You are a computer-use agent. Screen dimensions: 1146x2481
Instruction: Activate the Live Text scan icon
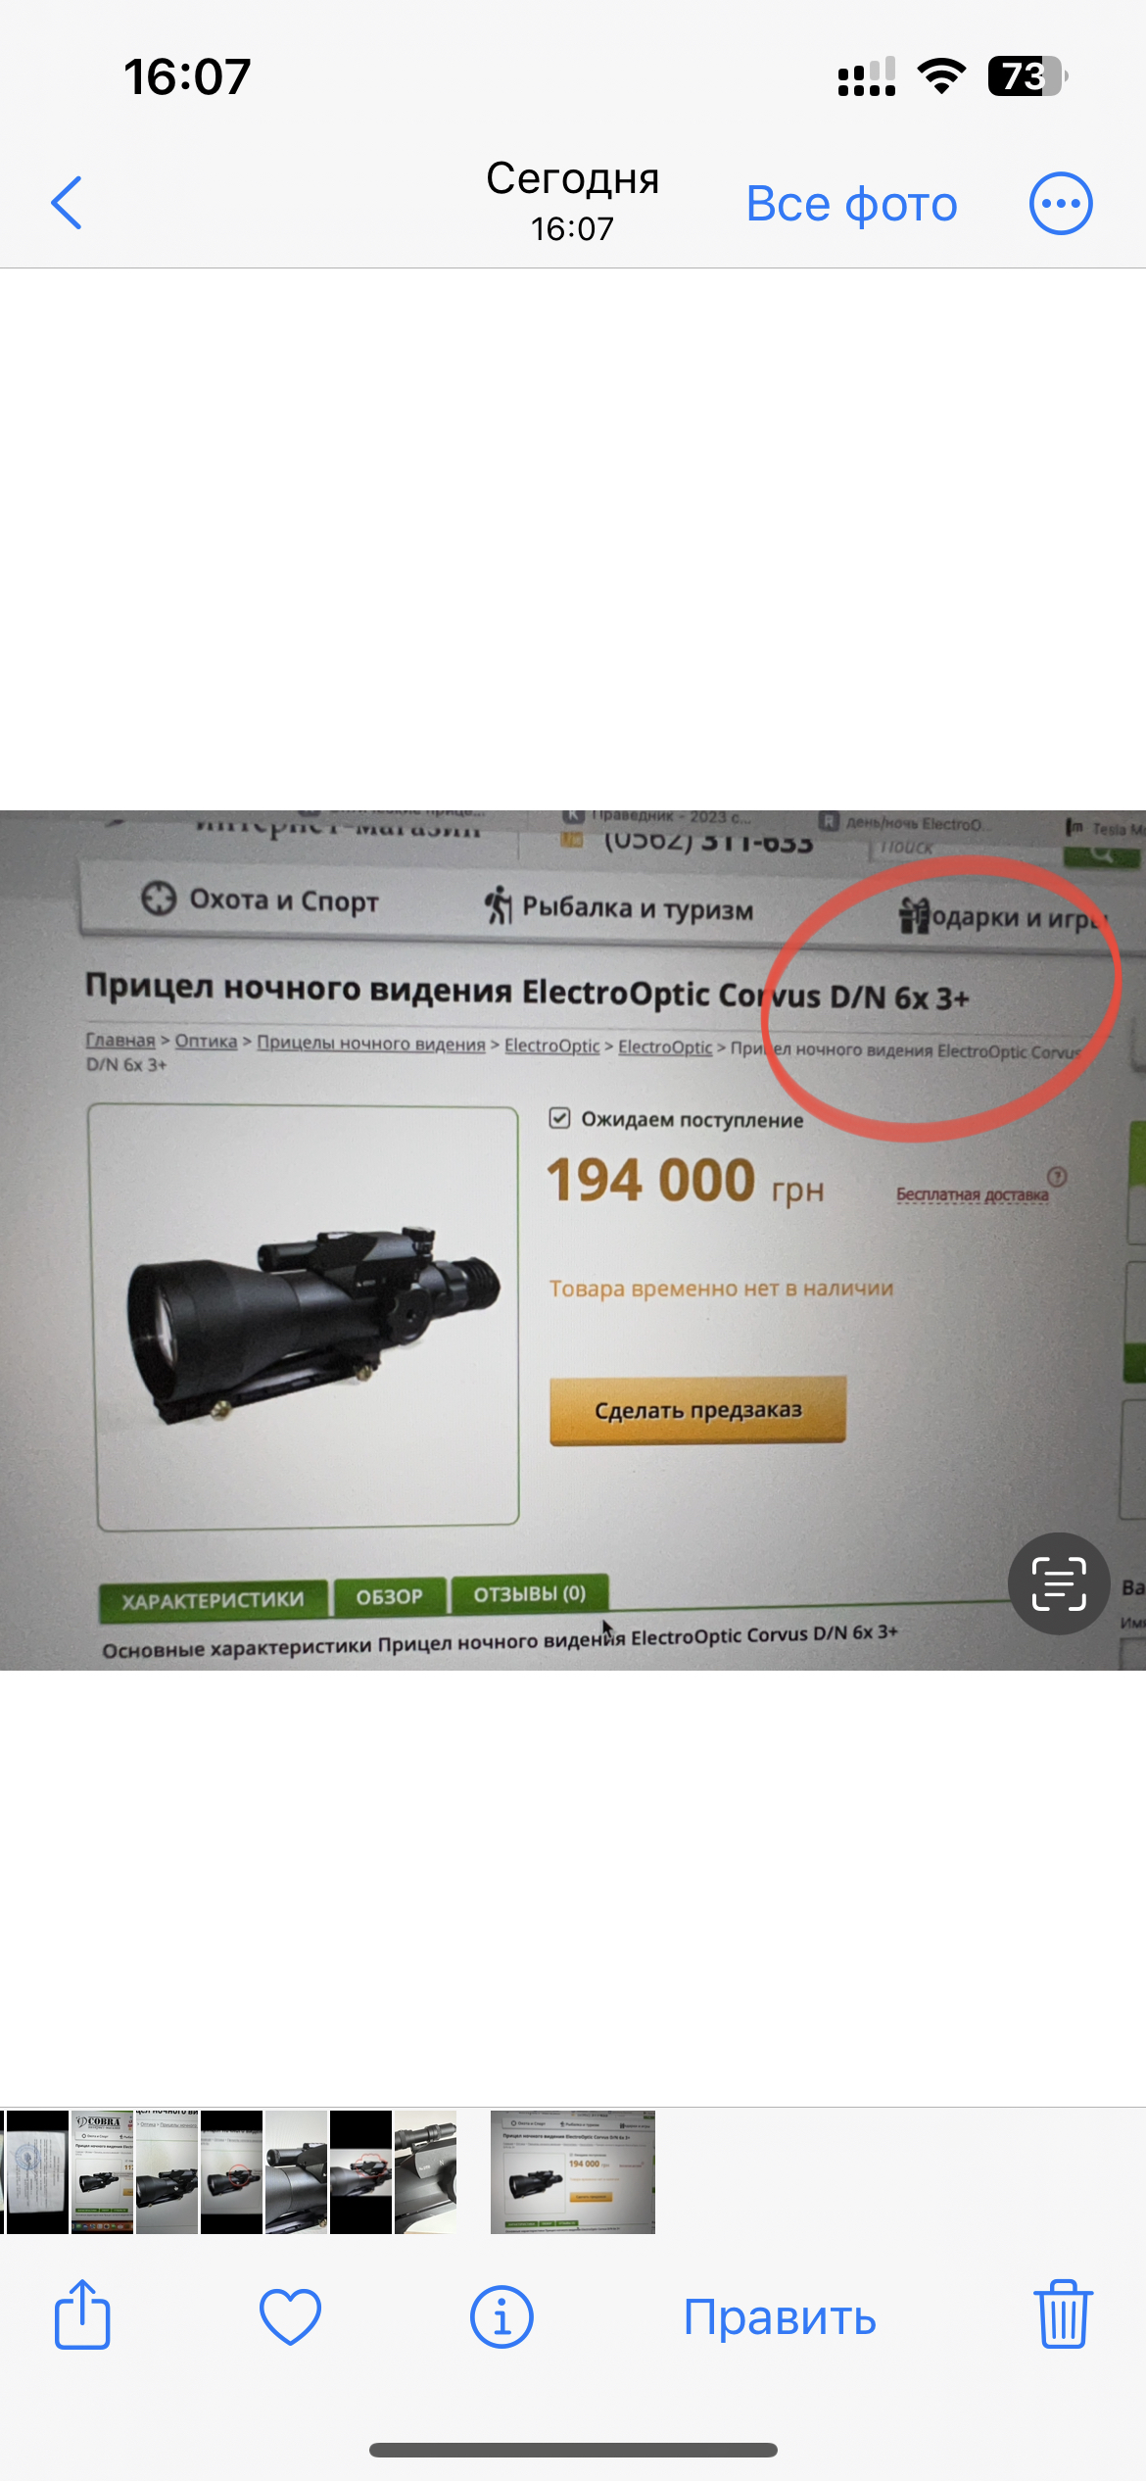pos(1059,1583)
